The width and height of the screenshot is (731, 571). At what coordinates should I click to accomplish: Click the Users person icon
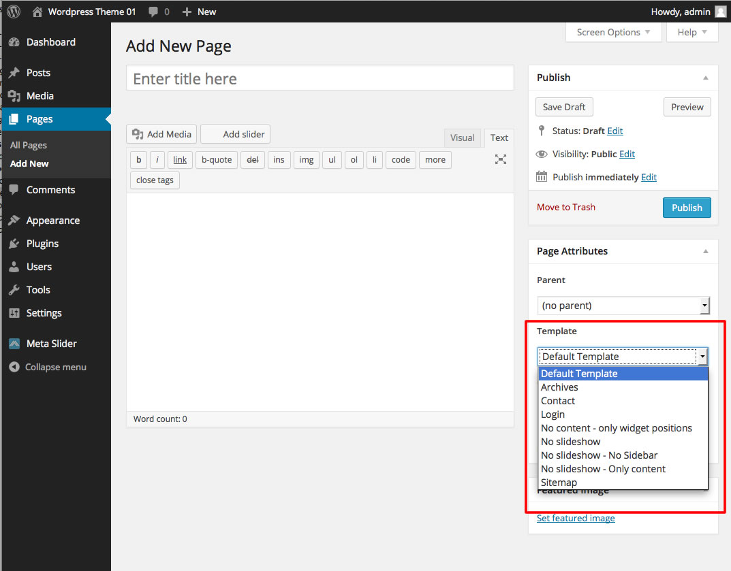[14, 266]
